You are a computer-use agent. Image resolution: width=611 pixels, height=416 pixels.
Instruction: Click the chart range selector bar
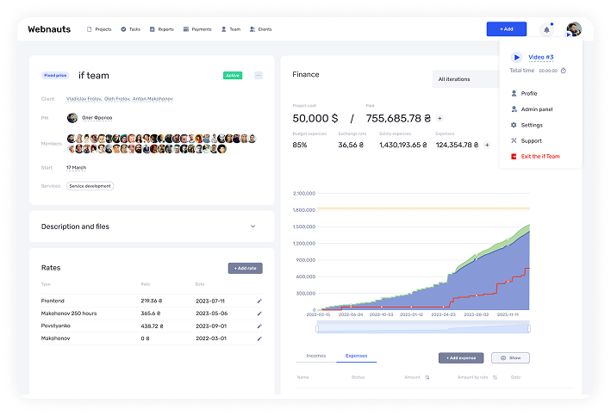tap(423, 329)
